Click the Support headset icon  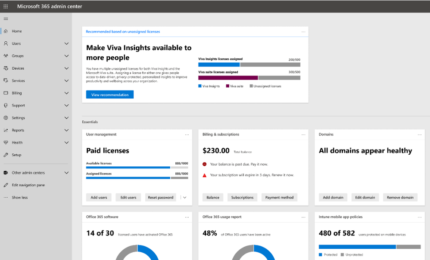(6, 105)
